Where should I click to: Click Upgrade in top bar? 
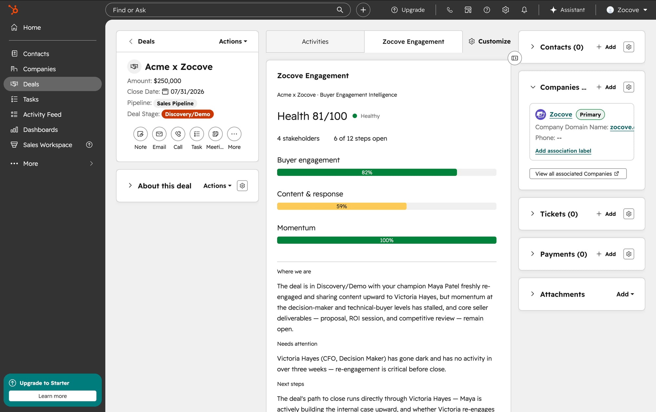point(408,10)
